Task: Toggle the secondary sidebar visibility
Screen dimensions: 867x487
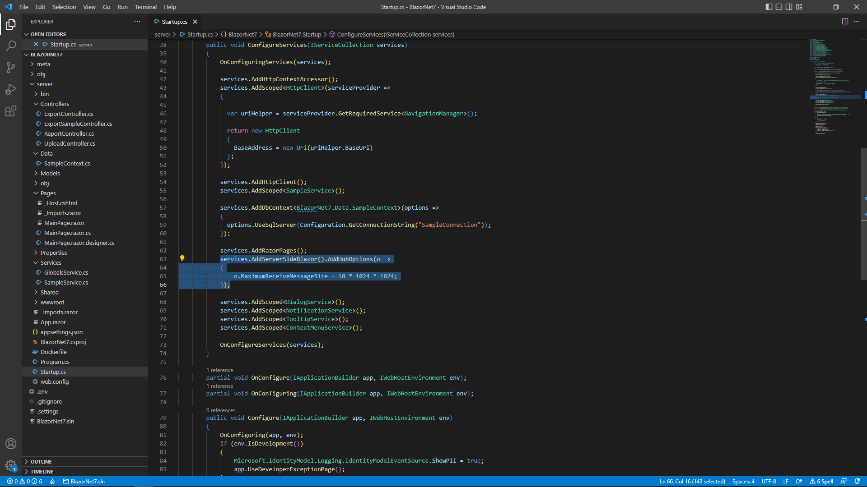Action: pyautogui.click(x=789, y=7)
